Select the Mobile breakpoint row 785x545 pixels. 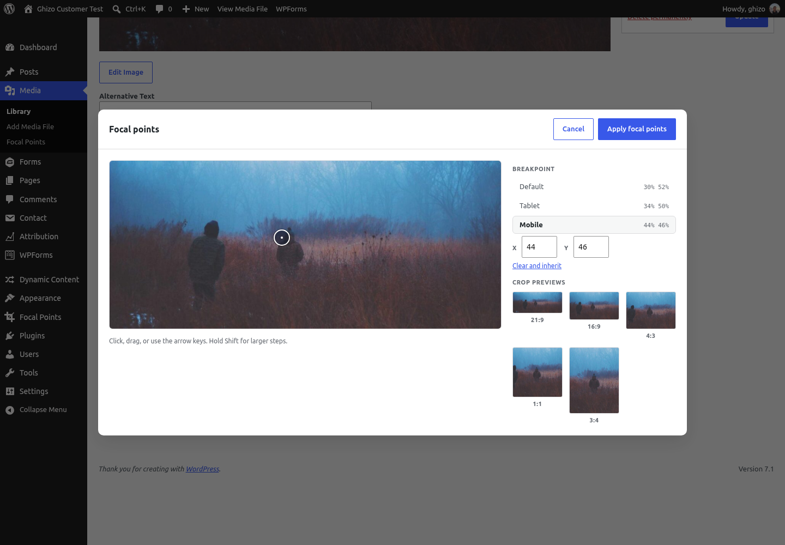tap(594, 225)
